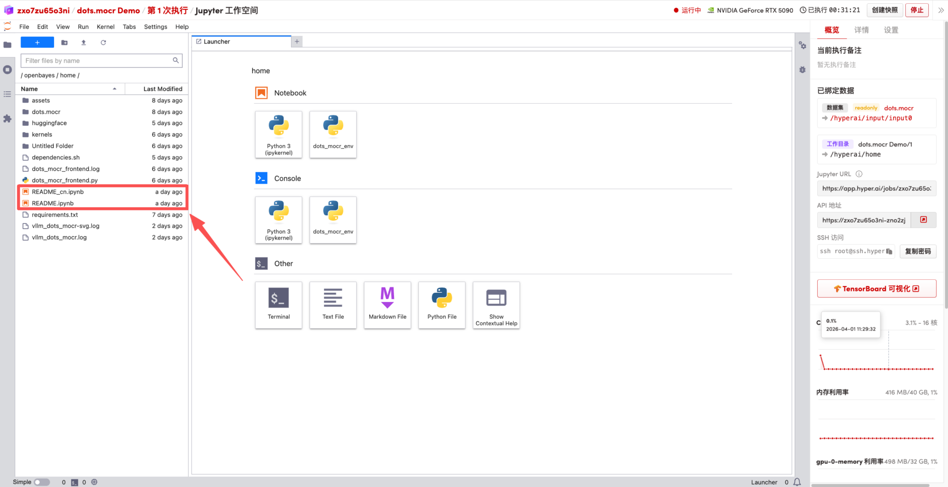The height and width of the screenshot is (487, 948).
Task: Click the 复制密码 copy password button
Action: (918, 251)
